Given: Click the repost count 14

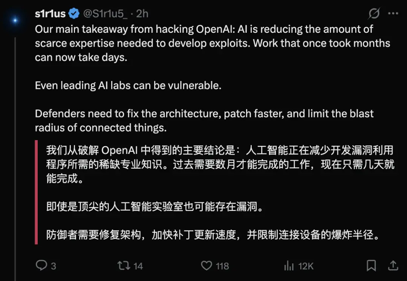Looking at the screenshot, I should pos(138,266).
